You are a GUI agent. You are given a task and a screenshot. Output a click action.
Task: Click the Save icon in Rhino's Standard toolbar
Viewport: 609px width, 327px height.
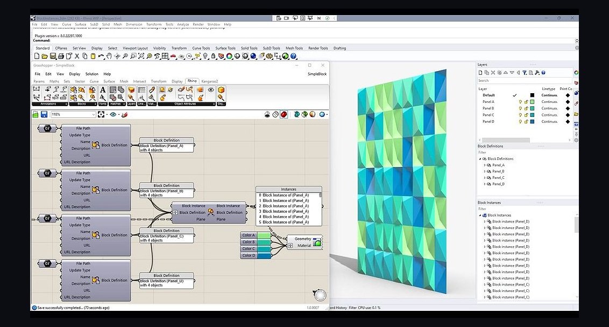[53, 57]
